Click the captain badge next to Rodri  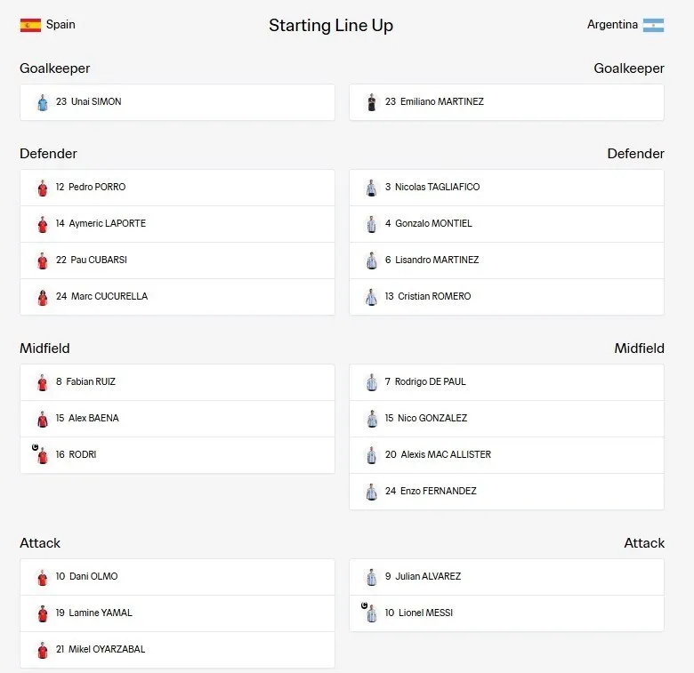(36, 447)
